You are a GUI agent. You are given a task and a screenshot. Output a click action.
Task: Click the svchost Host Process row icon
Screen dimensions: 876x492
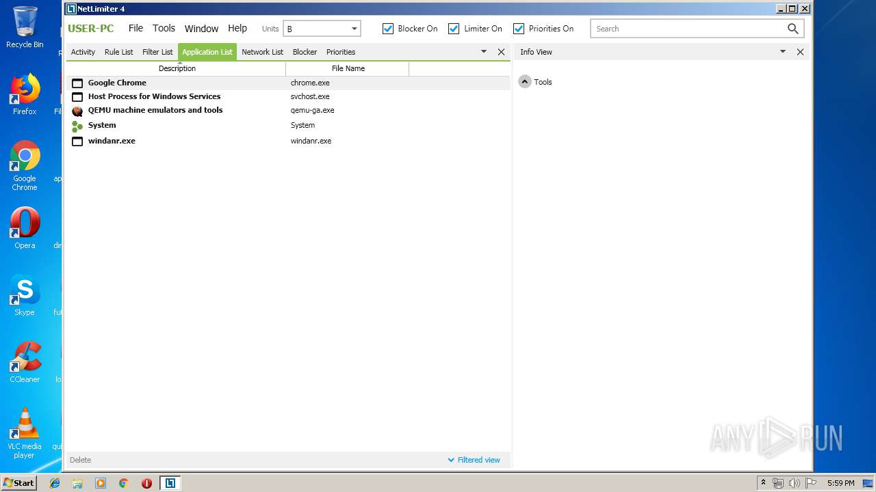tap(77, 97)
